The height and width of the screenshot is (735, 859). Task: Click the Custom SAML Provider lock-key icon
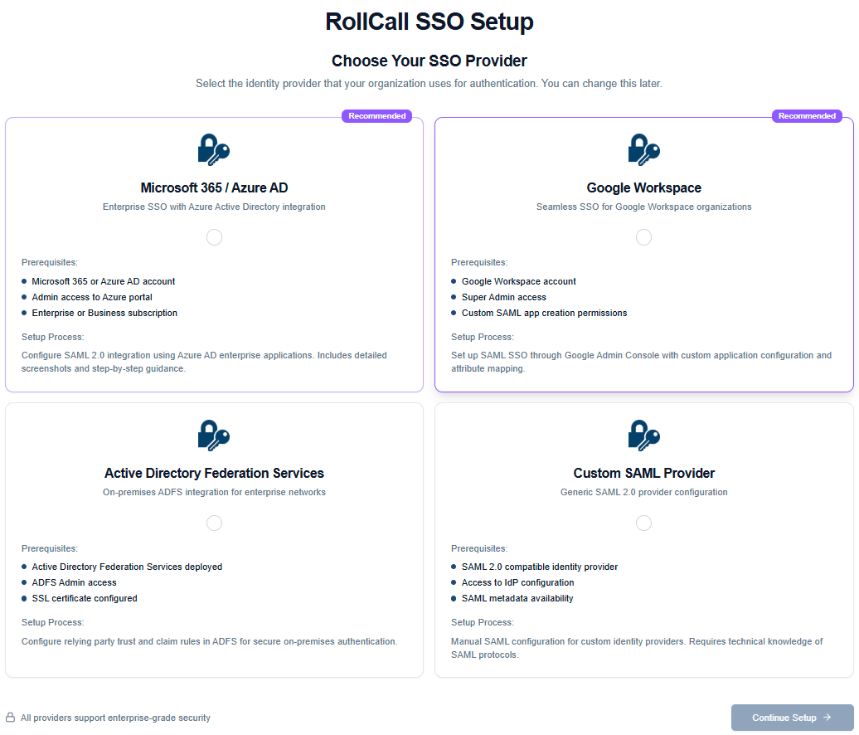click(643, 436)
